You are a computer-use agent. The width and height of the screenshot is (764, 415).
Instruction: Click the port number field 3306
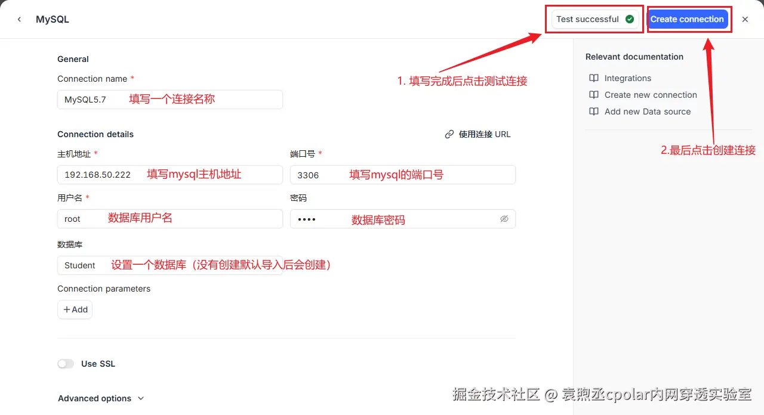(403, 175)
